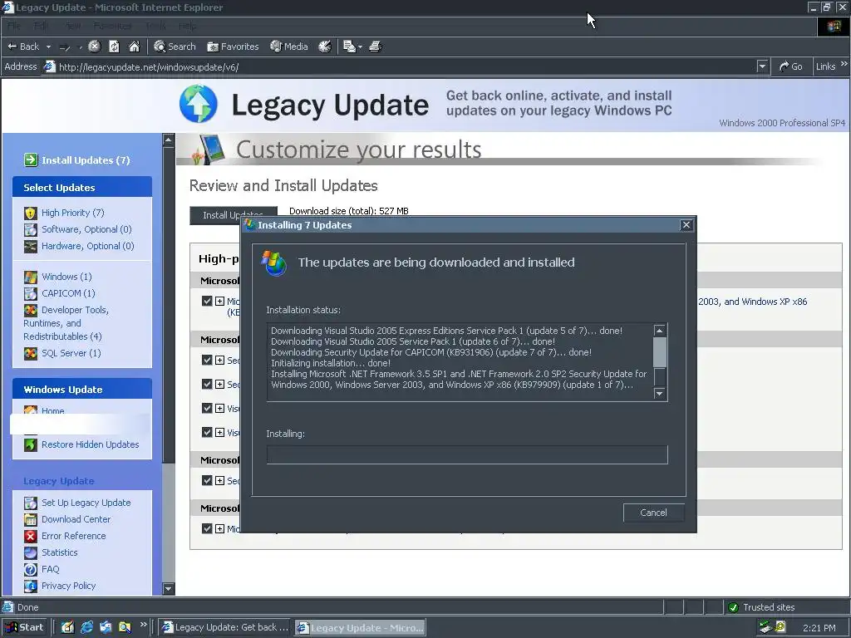This screenshot has width=851, height=638.
Task: Open the Help menu
Action: pos(187,26)
